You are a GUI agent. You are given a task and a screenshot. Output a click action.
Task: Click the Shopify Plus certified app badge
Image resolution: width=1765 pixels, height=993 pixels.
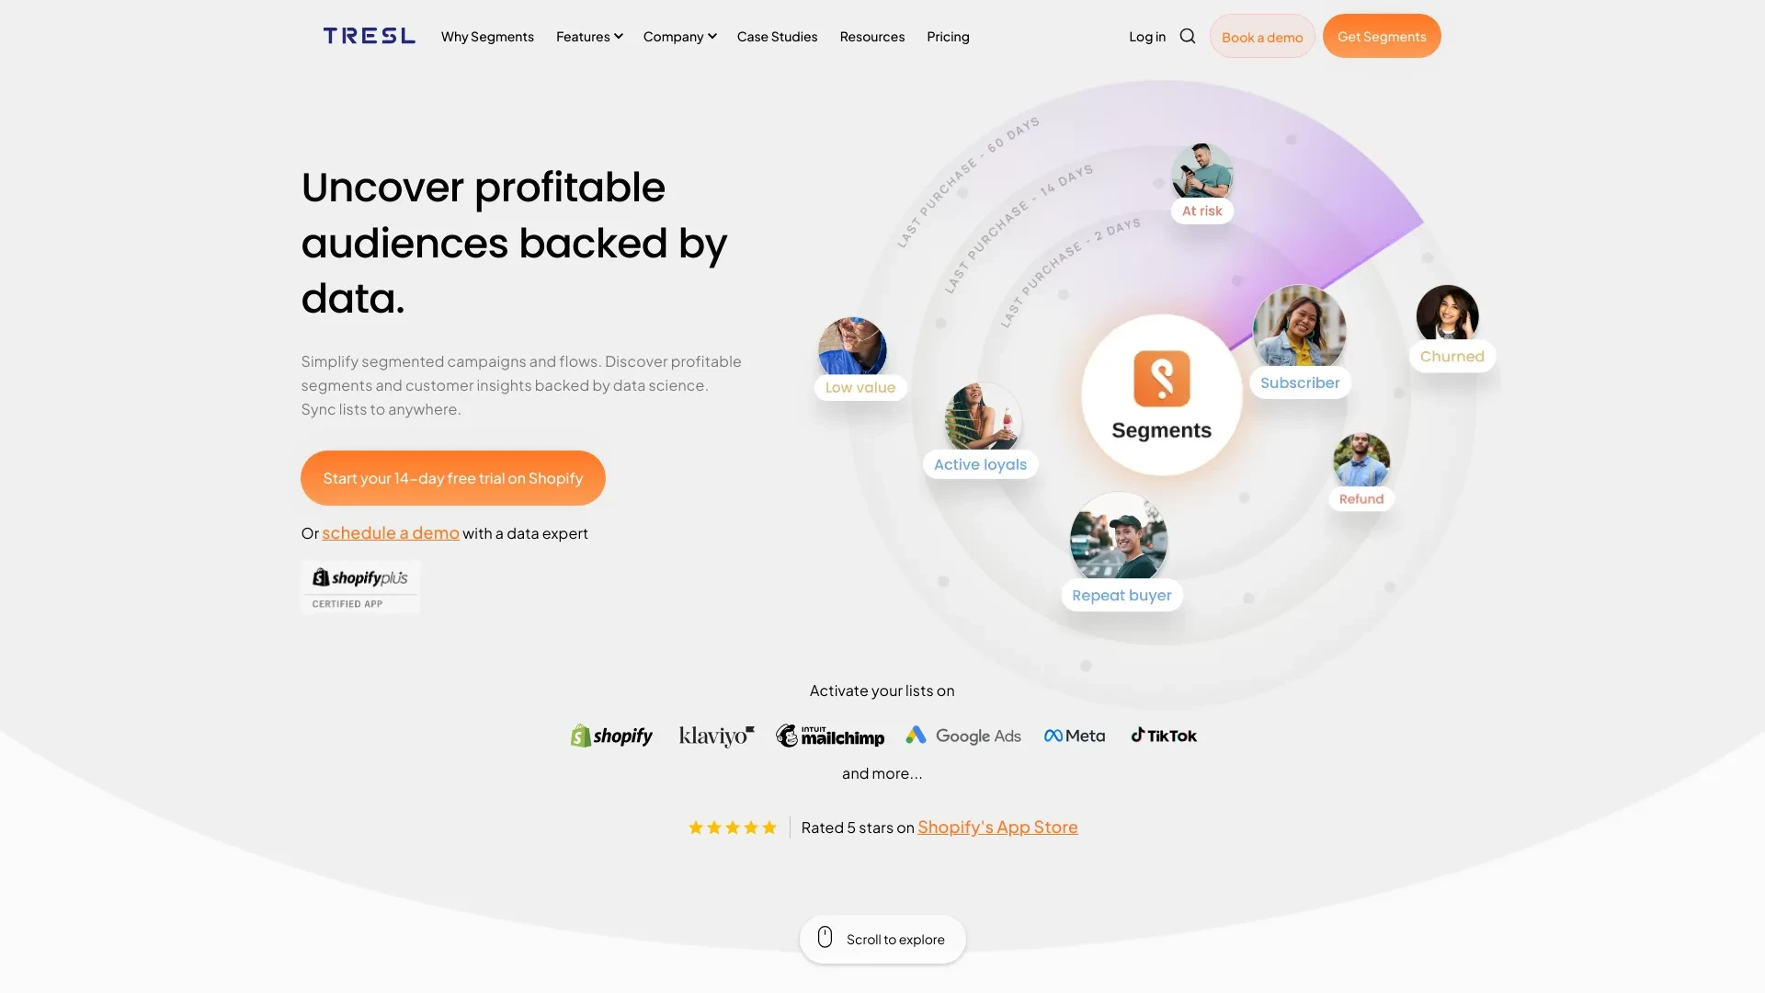pyautogui.click(x=360, y=585)
